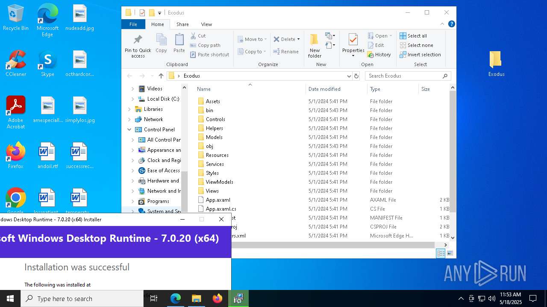Viewport: 547px width, 307px height.
Task: Collapse the ribbon chevron
Action: click(x=442, y=24)
